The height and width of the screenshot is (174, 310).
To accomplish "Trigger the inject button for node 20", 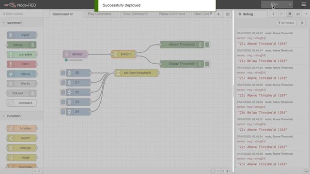I will coord(63,73).
